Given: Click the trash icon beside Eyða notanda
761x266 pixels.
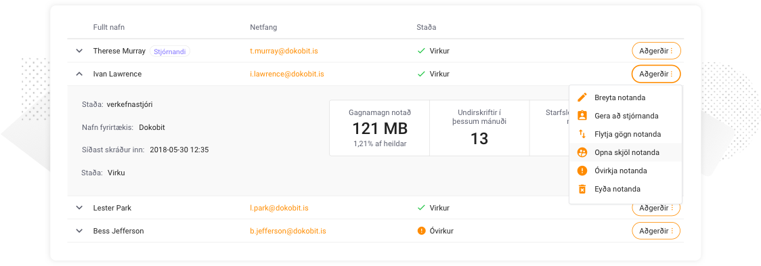Looking at the screenshot, I should (582, 189).
